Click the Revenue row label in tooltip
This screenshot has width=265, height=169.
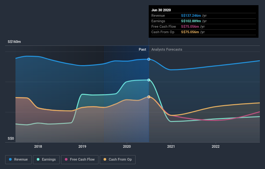[158, 16]
